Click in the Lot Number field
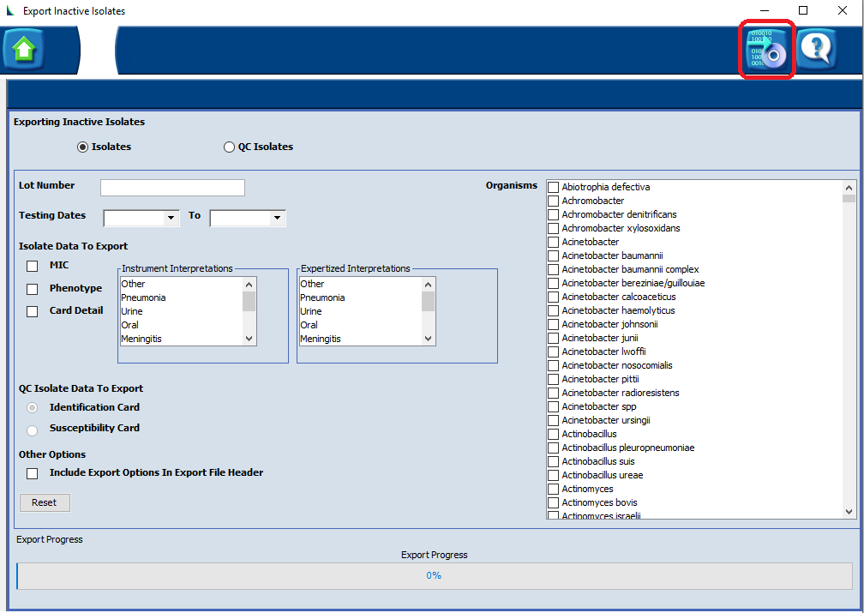Screen dimensions: 864x613 (172, 188)
